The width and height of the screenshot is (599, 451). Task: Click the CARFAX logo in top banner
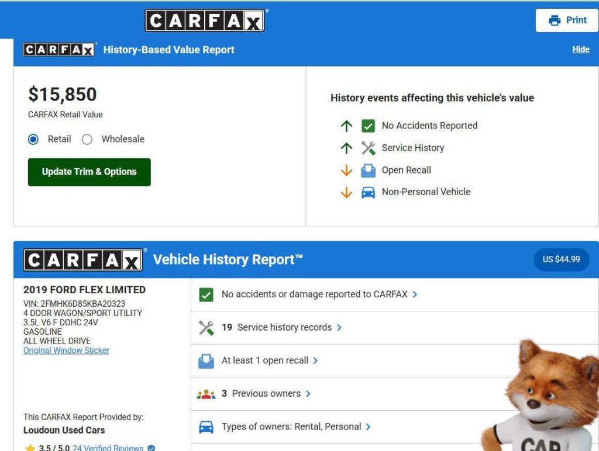pyautogui.click(x=205, y=20)
